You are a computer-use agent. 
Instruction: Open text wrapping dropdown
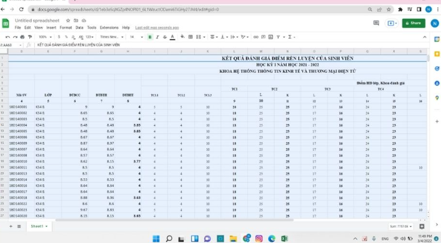[234, 37]
